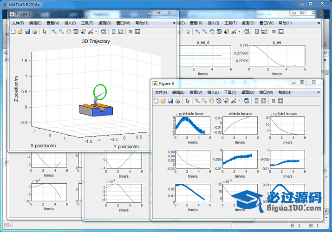Click the blue vehicle model in 3D Trajectory
332x232 pixels.
96,110
